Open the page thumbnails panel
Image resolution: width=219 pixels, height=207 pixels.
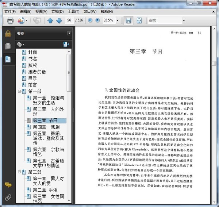(x=8, y=46)
